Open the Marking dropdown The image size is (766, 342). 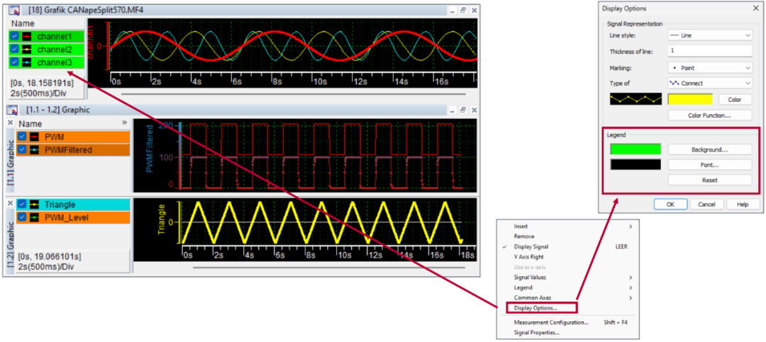(x=709, y=67)
